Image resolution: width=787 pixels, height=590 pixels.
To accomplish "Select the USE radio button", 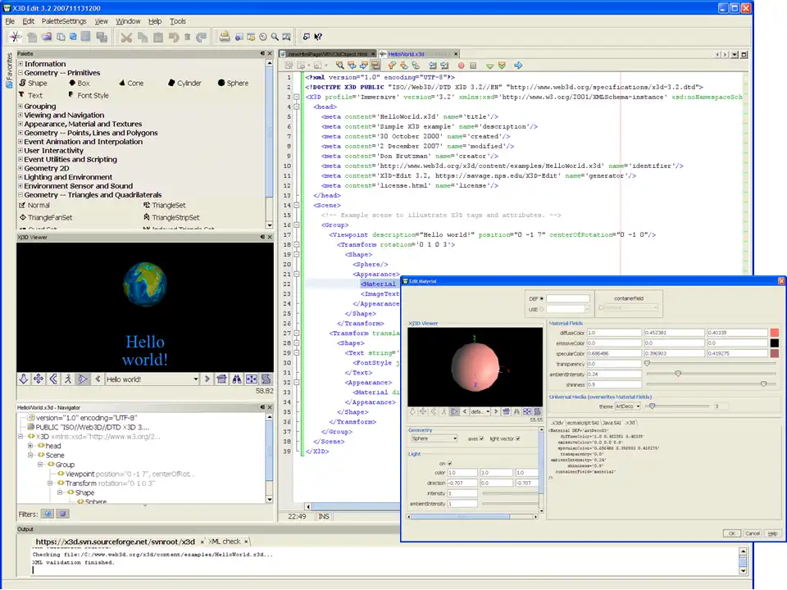I will click(x=542, y=309).
